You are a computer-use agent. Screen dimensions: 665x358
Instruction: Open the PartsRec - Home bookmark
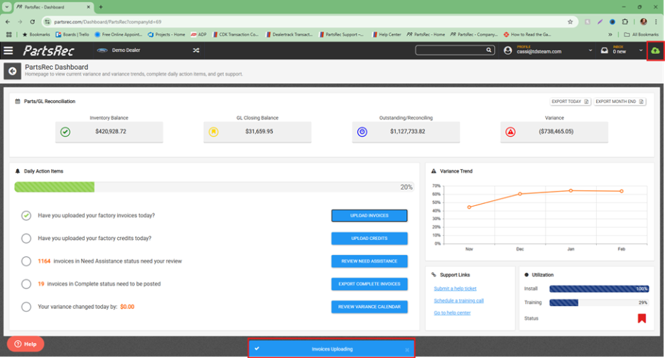(426, 34)
